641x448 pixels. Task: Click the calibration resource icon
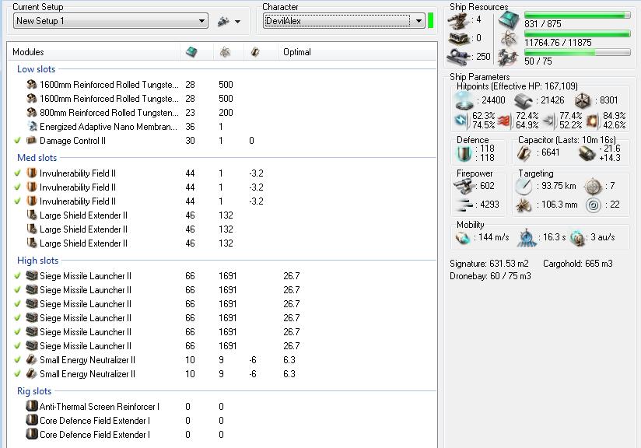[x=458, y=57]
